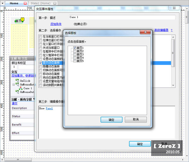Screen dimensions: 189x162
Task: Close the 选择面板 dialog with red X
Action: (145, 32)
